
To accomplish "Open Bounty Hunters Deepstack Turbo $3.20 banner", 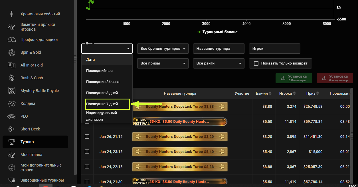I will tap(180, 137).
